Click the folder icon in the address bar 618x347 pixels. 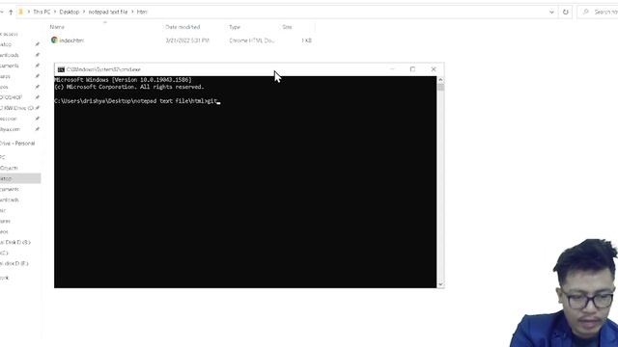pyautogui.click(x=21, y=12)
